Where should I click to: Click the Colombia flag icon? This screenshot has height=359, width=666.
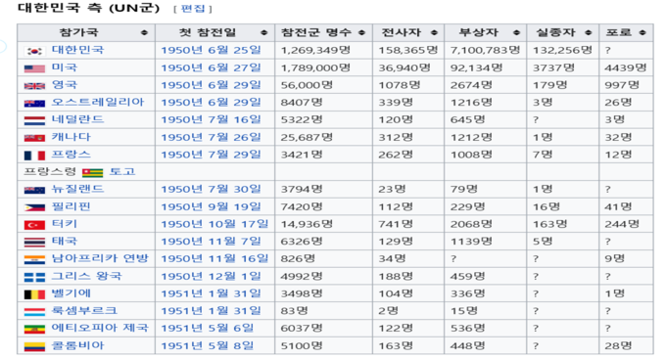point(34,346)
